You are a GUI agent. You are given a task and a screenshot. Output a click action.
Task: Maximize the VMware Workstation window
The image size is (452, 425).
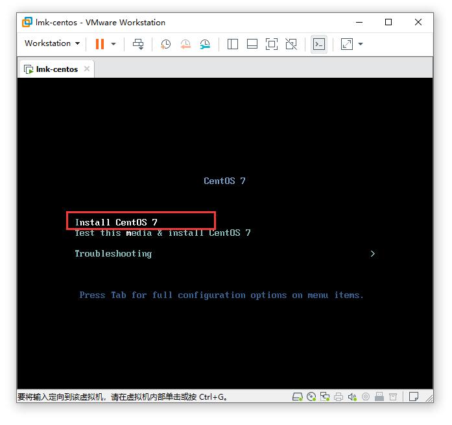coord(388,22)
